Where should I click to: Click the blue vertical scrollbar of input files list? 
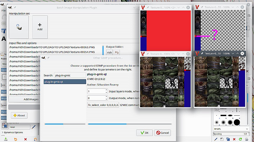coord(103,50)
